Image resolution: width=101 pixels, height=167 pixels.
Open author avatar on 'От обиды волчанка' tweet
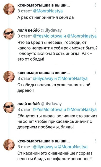9,76
